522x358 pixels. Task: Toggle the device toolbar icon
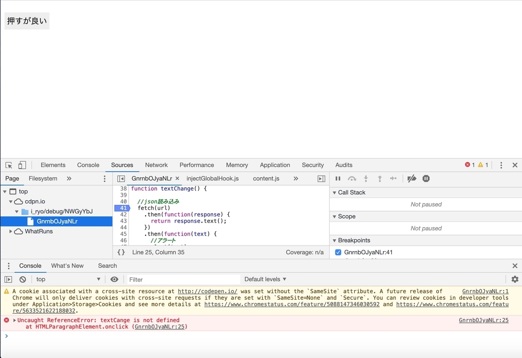coord(22,165)
